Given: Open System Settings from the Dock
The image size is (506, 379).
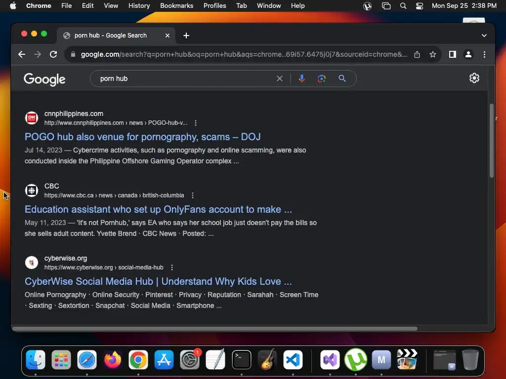Looking at the screenshot, I should (190, 359).
